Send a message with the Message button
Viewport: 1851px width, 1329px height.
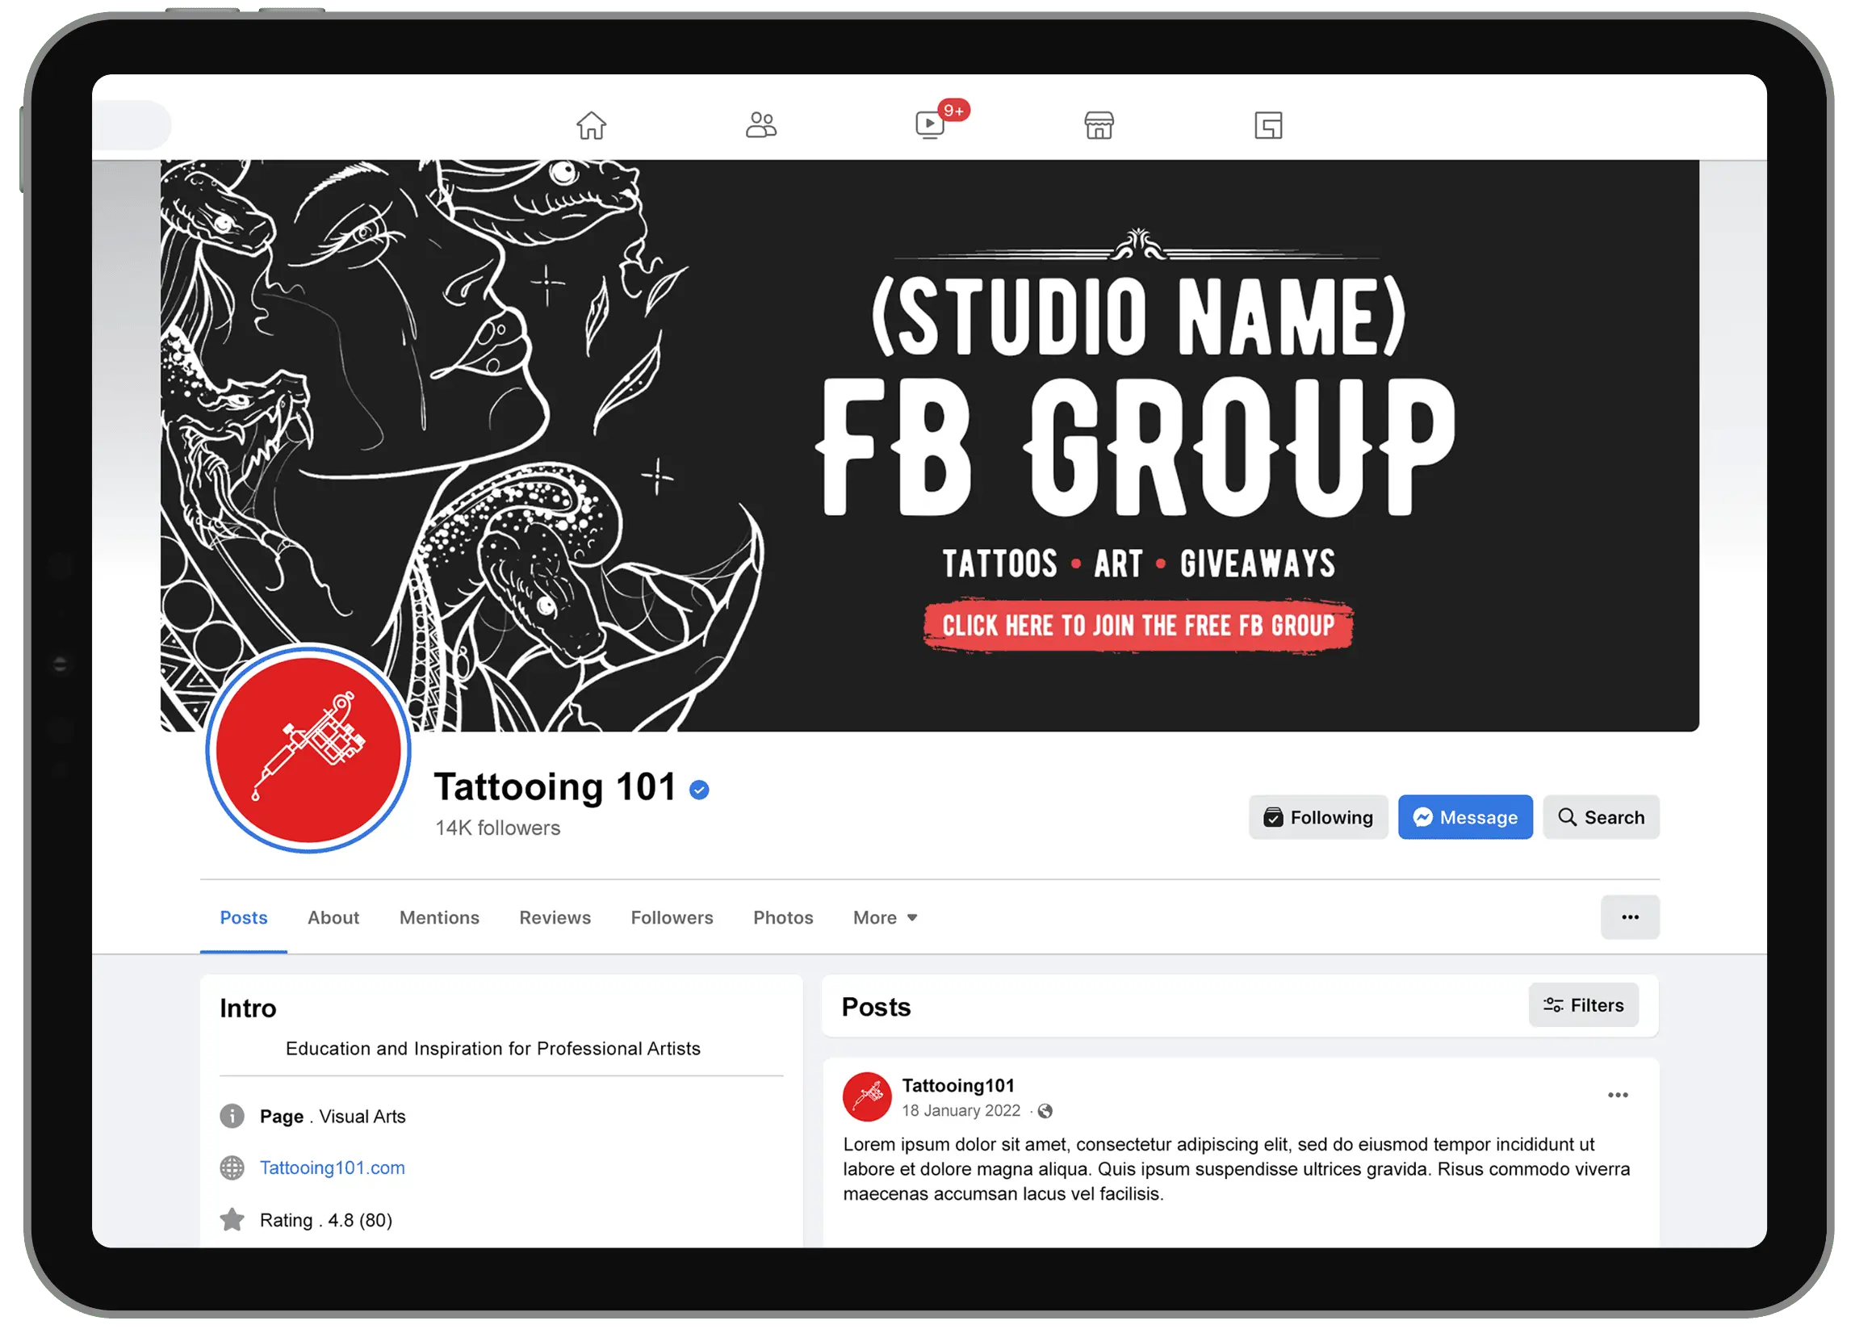[x=1465, y=817]
